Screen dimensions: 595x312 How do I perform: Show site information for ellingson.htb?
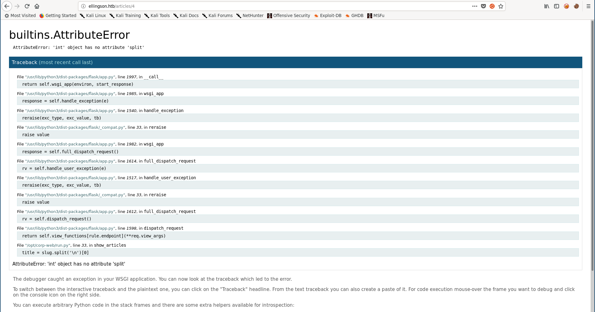pos(83,6)
